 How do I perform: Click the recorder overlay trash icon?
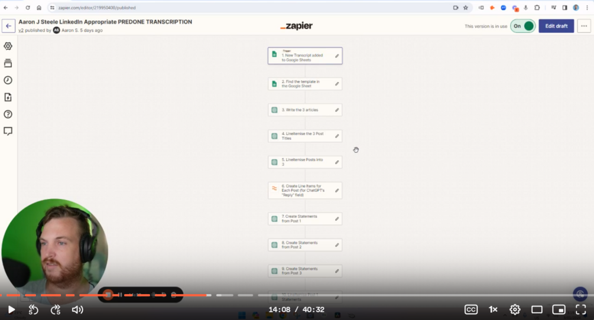tap(174, 295)
